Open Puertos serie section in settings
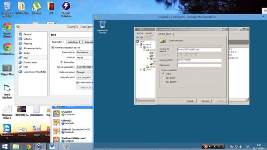Image resolution: width=267 pixels, height=150 pixels. click(x=30, y=62)
